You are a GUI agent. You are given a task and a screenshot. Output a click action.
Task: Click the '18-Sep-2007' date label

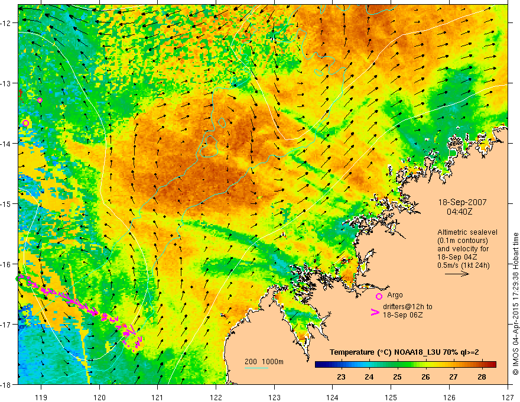[462, 202]
